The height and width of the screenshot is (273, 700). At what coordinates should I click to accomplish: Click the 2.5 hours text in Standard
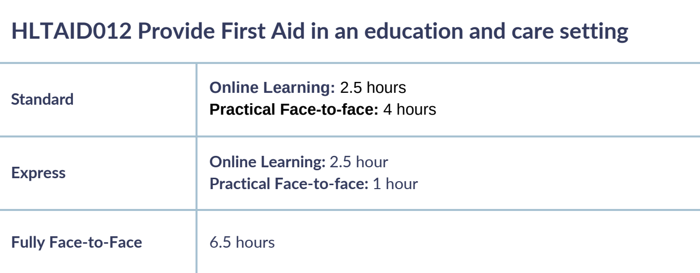pos(373,88)
